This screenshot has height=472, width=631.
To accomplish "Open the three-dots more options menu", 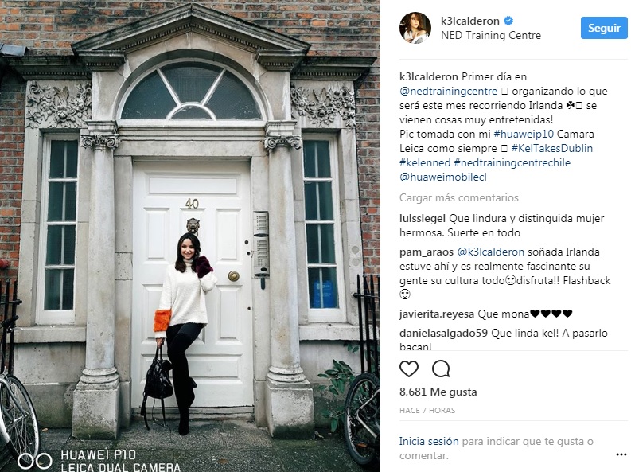I will tap(621, 454).
